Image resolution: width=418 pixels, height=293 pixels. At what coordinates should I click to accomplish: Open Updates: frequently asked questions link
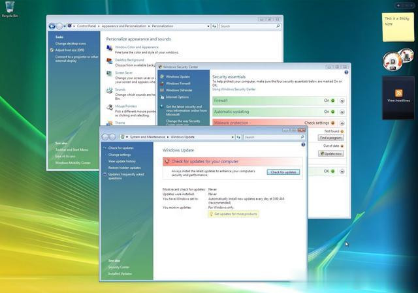click(126, 176)
